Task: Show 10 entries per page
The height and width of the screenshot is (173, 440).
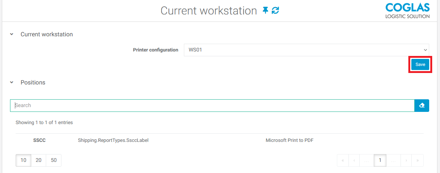Action: point(23,160)
